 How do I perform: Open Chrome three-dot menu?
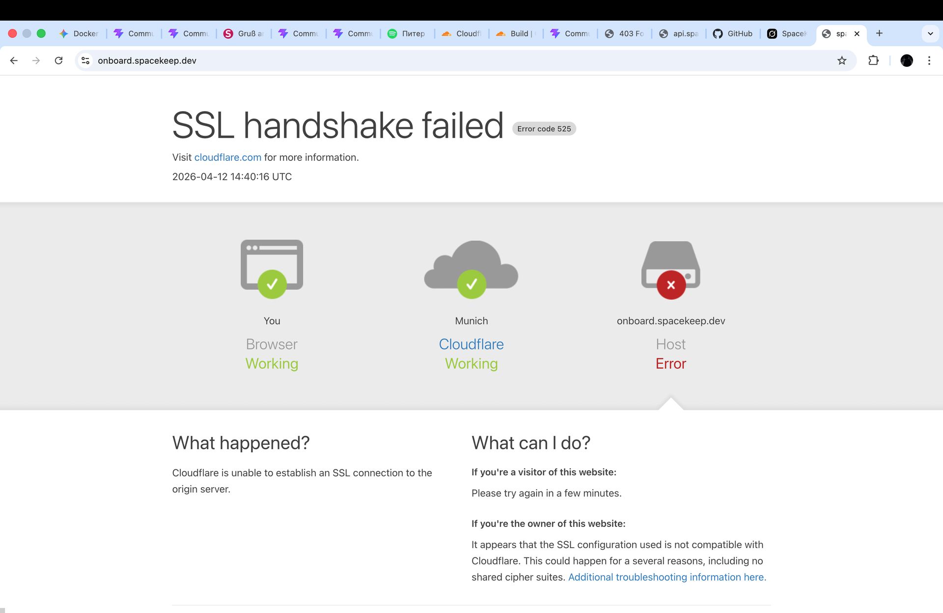(929, 60)
